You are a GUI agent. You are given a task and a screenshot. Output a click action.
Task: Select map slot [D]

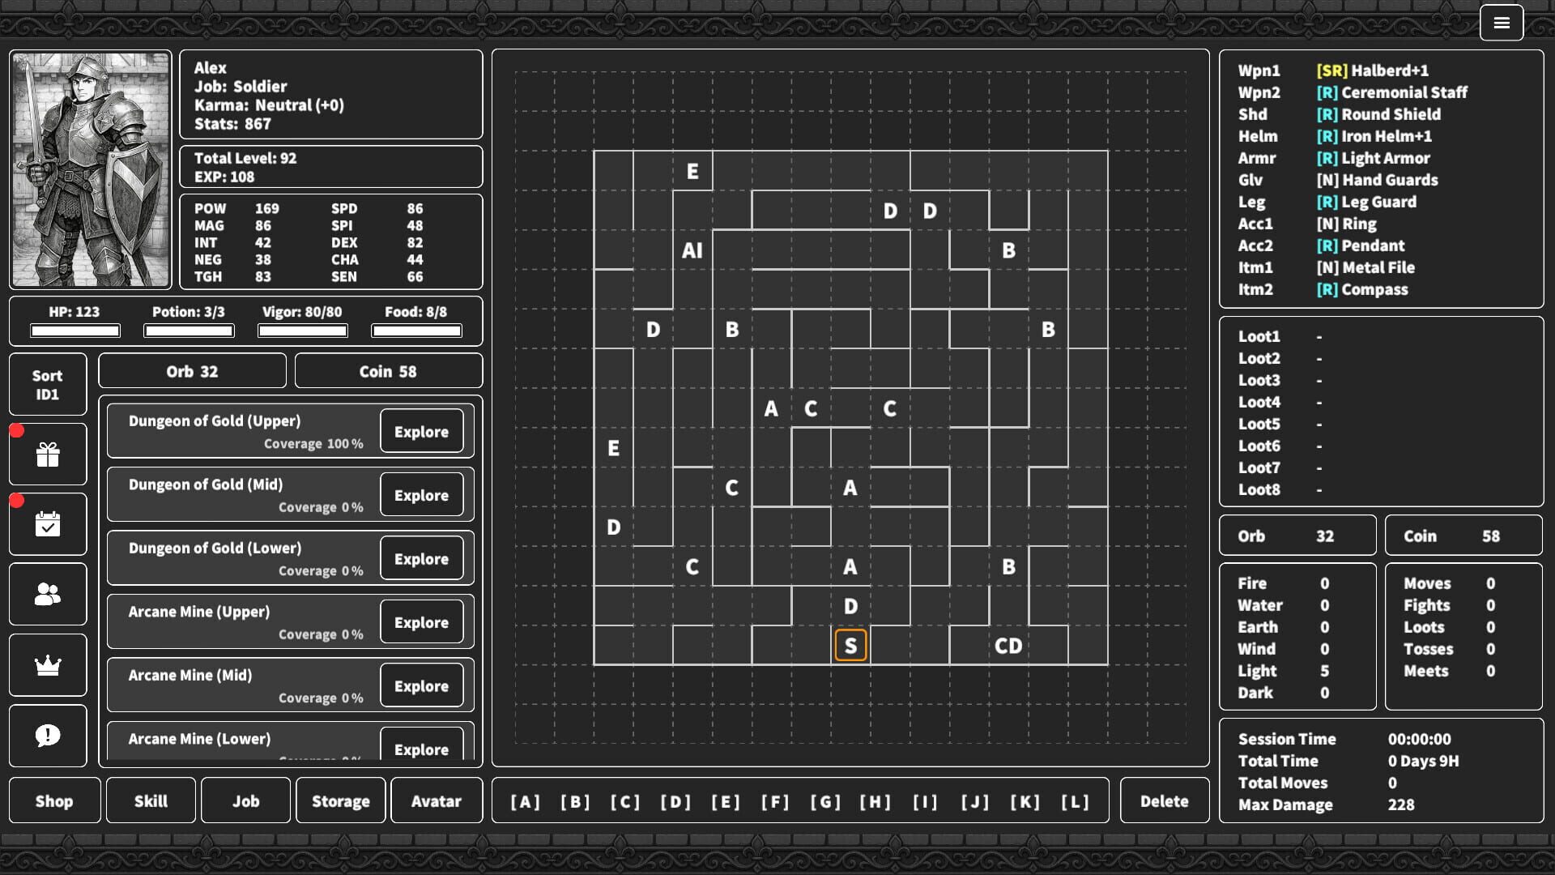pyautogui.click(x=675, y=802)
